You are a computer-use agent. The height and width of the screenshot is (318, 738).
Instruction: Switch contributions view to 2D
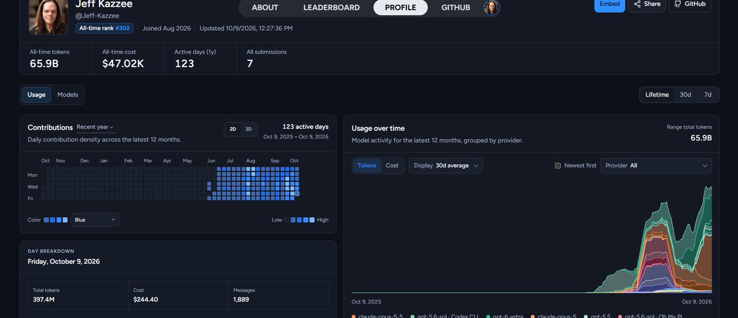click(233, 129)
